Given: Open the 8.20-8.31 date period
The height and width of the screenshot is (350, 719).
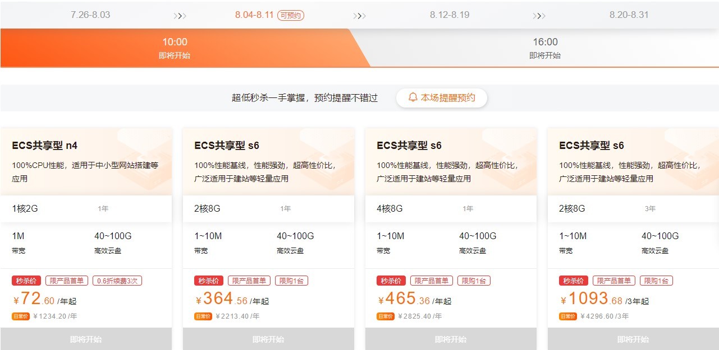Looking at the screenshot, I should pyautogui.click(x=629, y=15).
